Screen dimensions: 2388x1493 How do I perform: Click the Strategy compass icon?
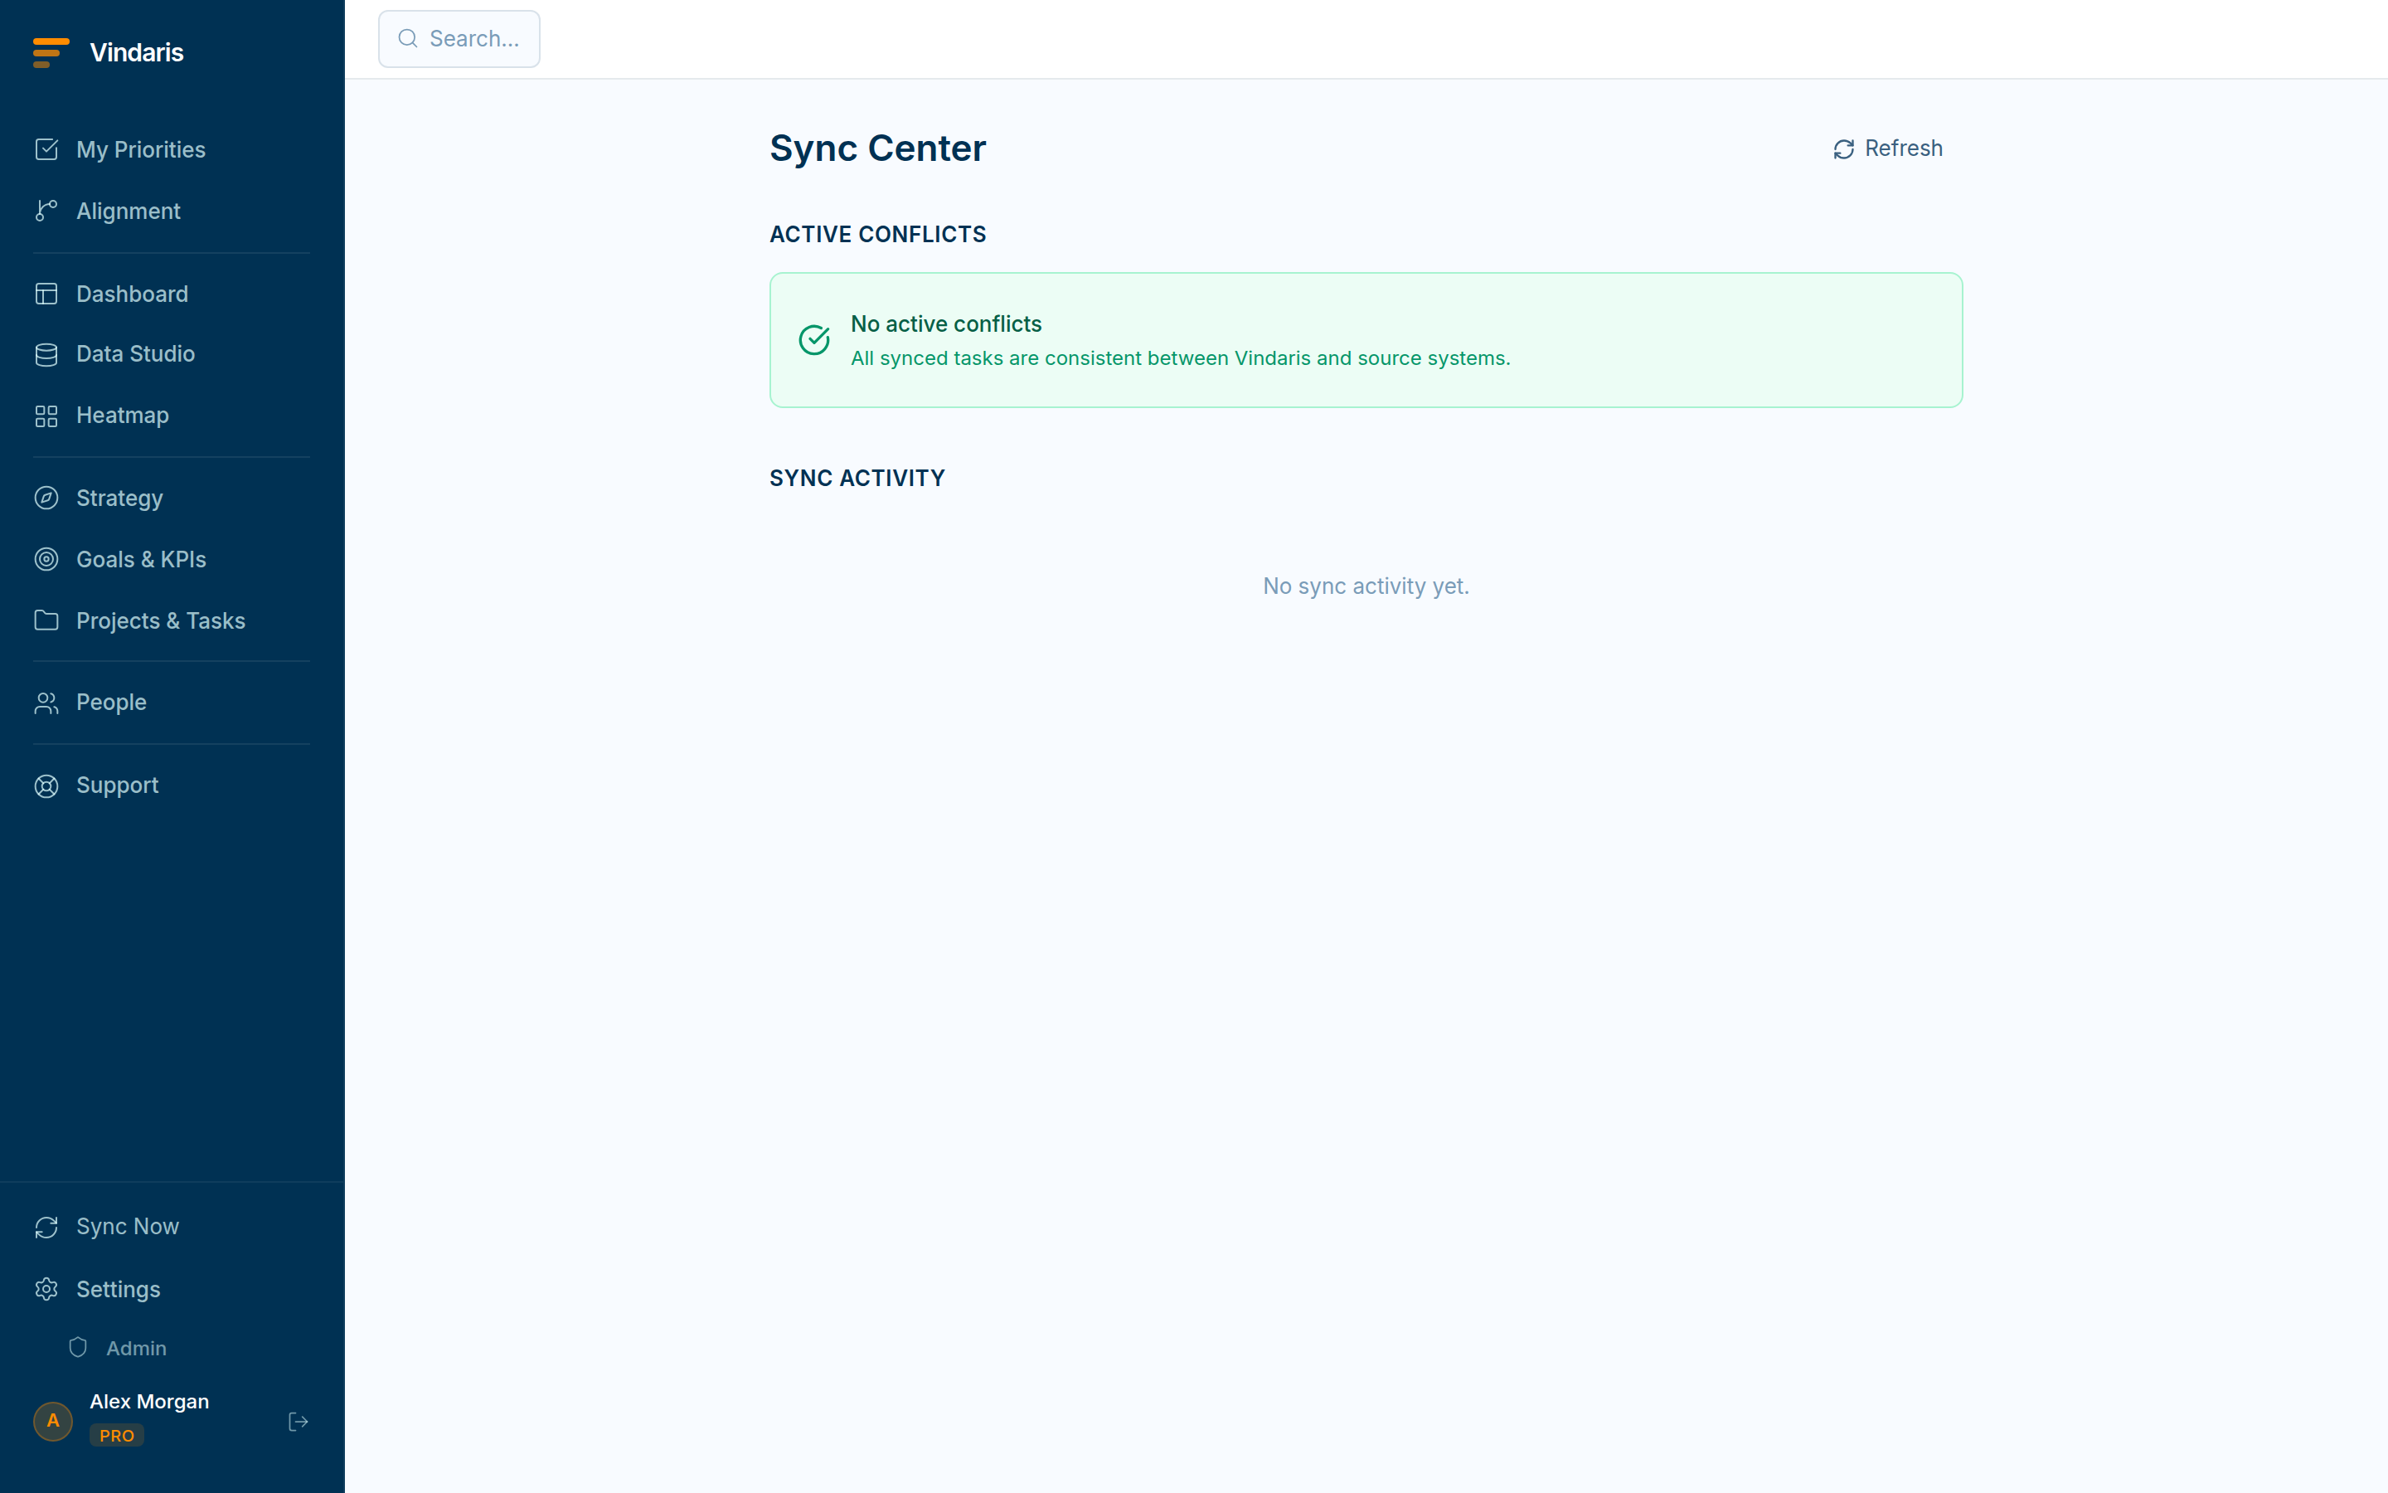pyautogui.click(x=46, y=498)
